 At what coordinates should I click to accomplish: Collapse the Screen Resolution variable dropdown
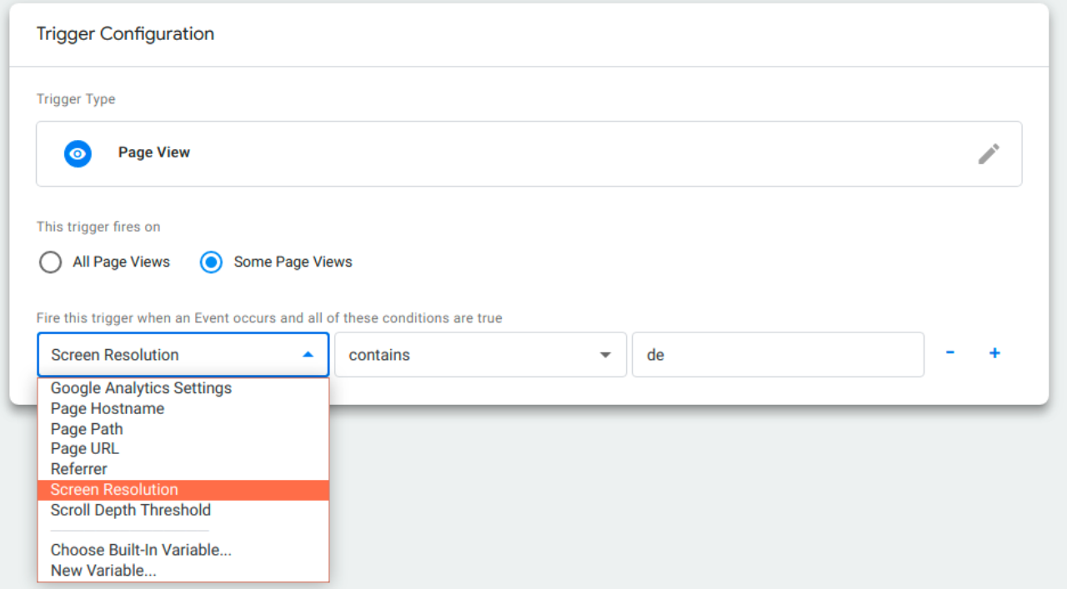(x=183, y=355)
